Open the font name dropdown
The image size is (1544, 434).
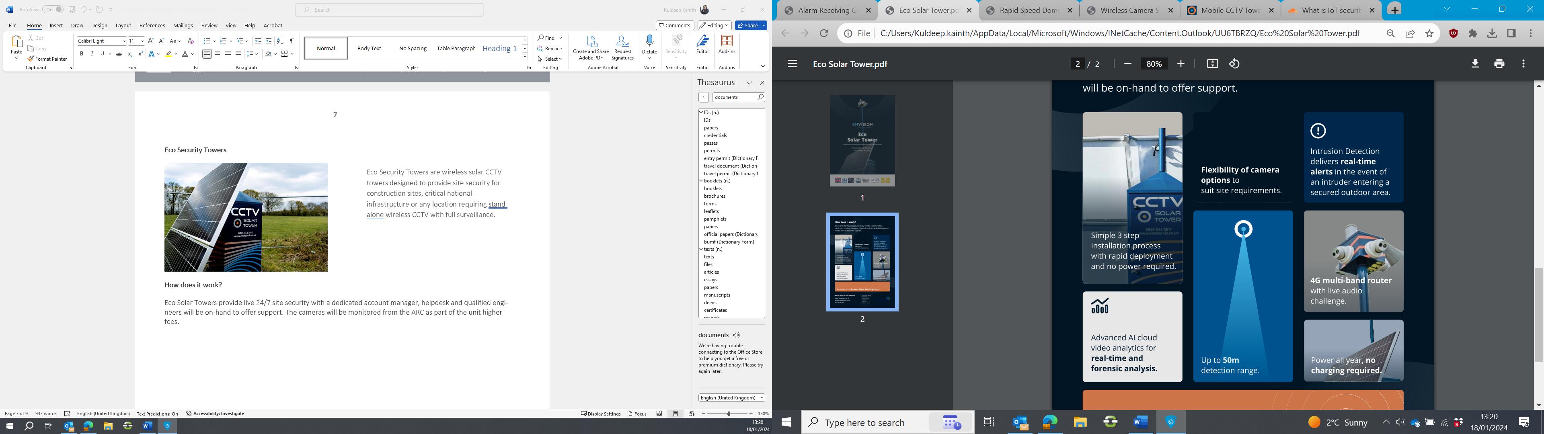click(x=124, y=41)
